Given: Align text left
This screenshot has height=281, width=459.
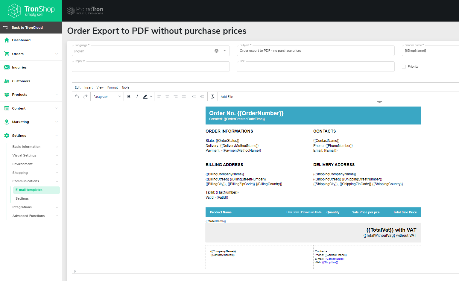Looking at the screenshot, I should click(x=159, y=96).
